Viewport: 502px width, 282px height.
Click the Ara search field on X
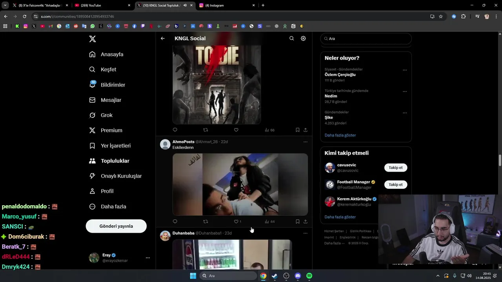(366, 38)
